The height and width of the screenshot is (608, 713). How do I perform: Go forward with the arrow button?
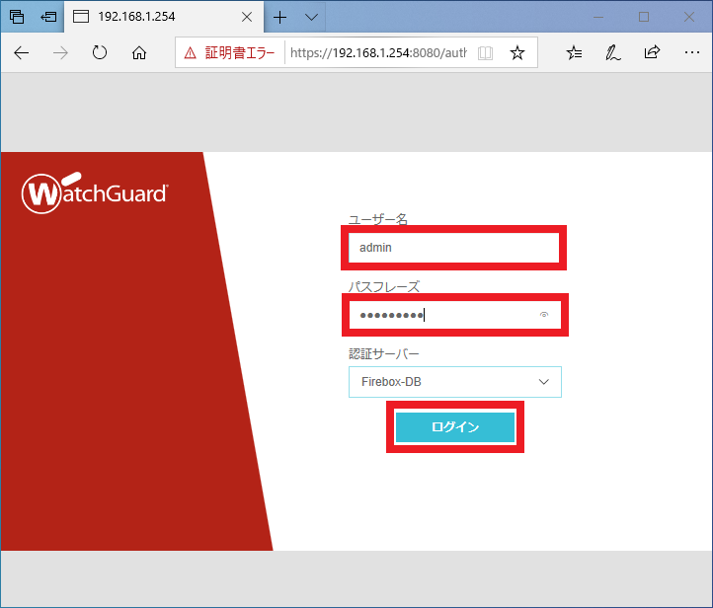60,52
